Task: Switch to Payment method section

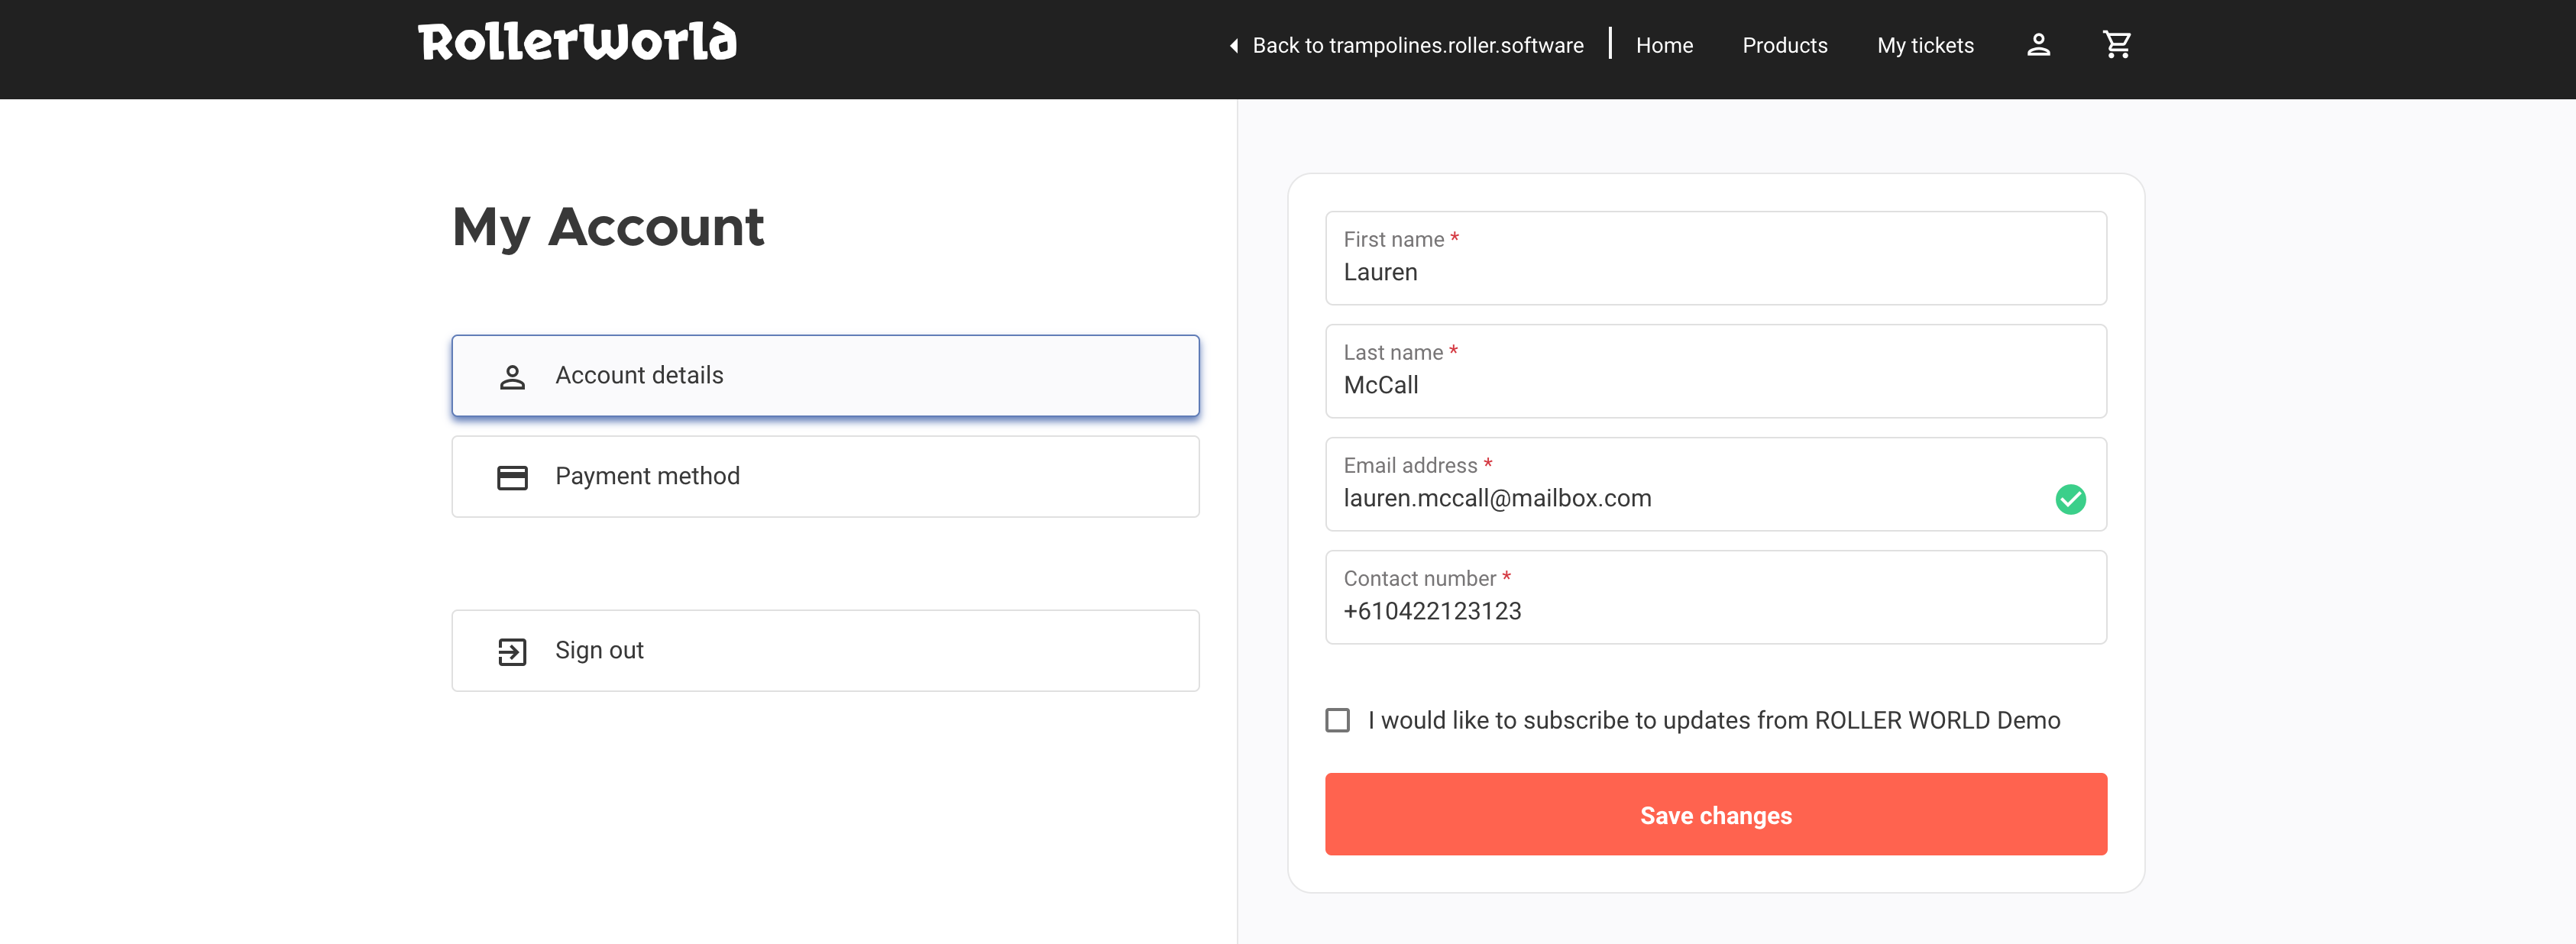Action: click(x=825, y=476)
